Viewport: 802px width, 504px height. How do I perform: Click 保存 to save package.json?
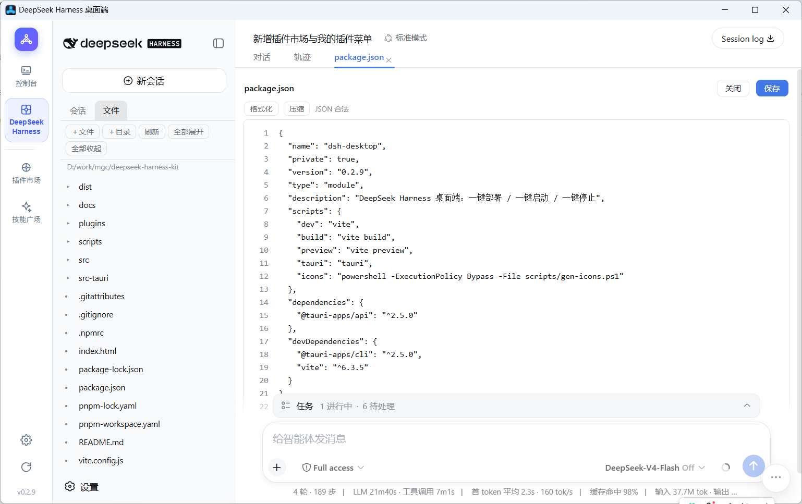[772, 88]
